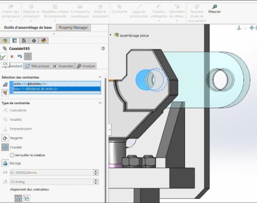Screen dimensions: 257x203
Task: Switch to Outils d'assemblage de base tab
Action: pos(28,28)
